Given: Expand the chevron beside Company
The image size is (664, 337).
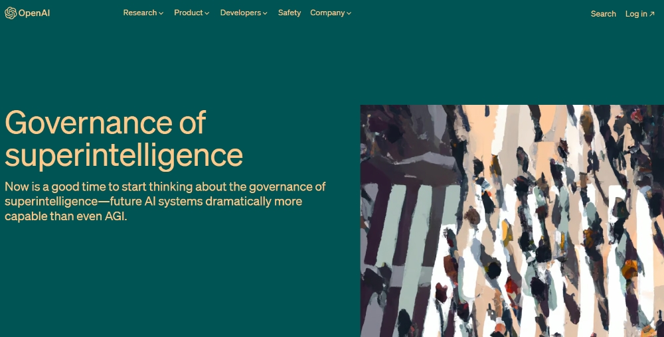Looking at the screenshot, I should (x=349, y=13).
